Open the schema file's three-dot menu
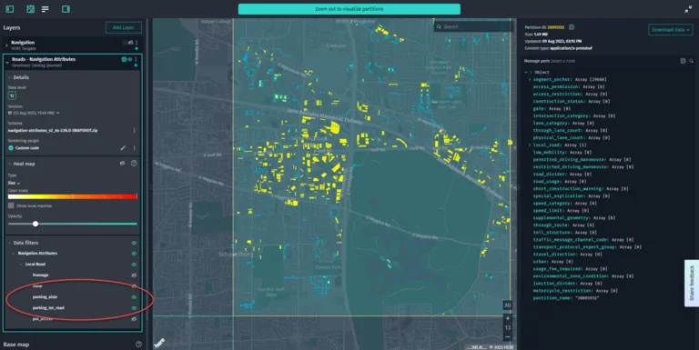The width and height of the screenshot is (699, 350). 134,131
